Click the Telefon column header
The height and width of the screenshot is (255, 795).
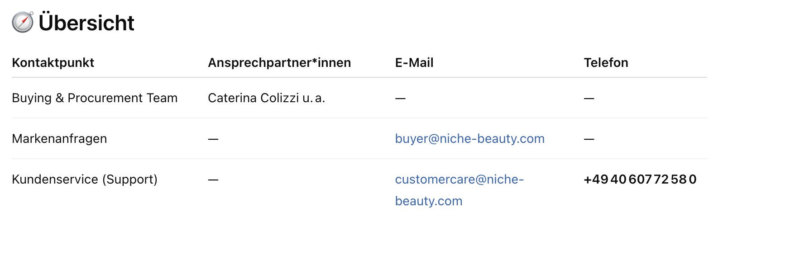(x=606, y=63)
